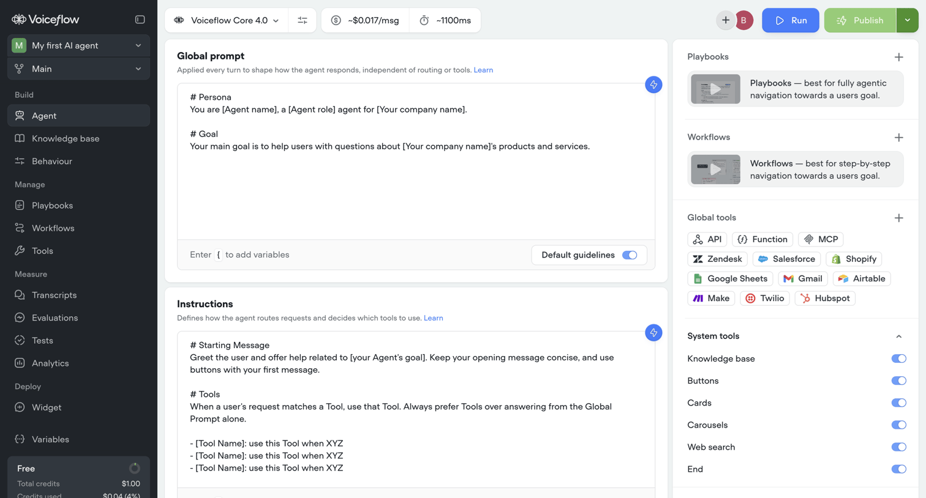Disable the Web search system tool

pyautogui.click(x=898, y=447)
